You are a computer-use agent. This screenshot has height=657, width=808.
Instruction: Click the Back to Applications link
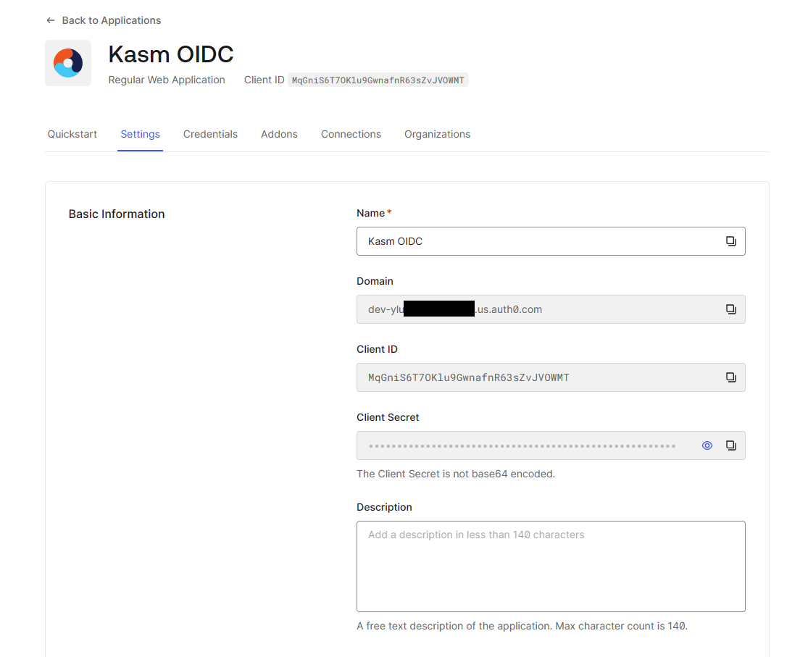pos(112,20)
